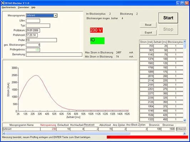Select the Strom cell with value 1320
Screen dimensions: 190x142
[147, 119]
